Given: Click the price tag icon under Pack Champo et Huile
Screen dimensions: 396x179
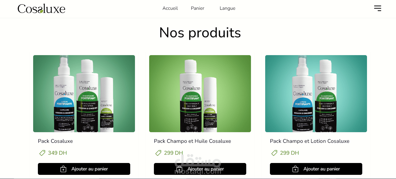Looking at the screenshot, I should (x=158, y=153).
